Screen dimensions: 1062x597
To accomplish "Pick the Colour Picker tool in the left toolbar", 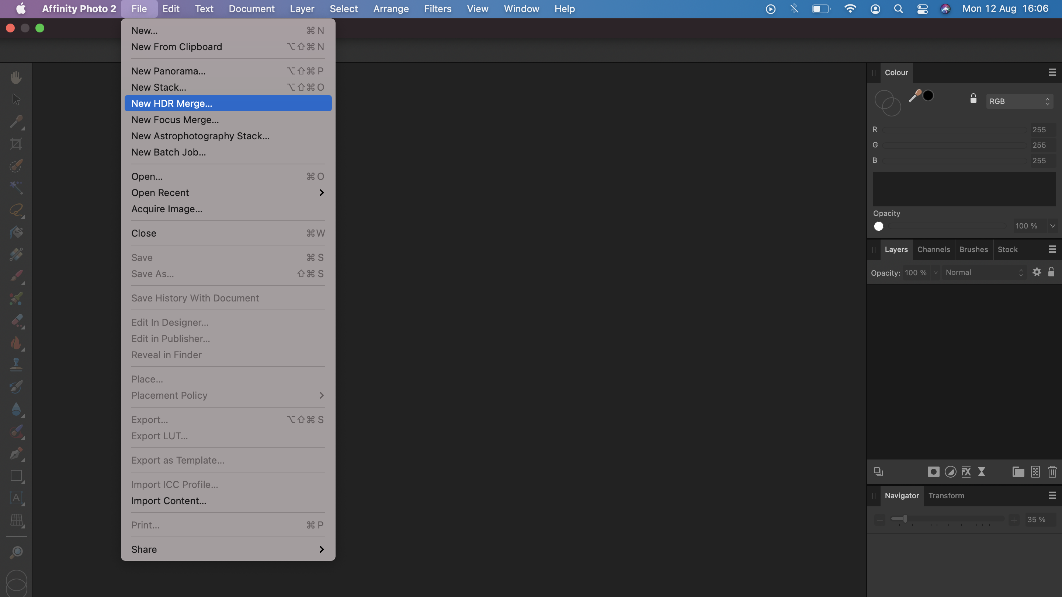I will pyautogui.click(x=16, y=122).
